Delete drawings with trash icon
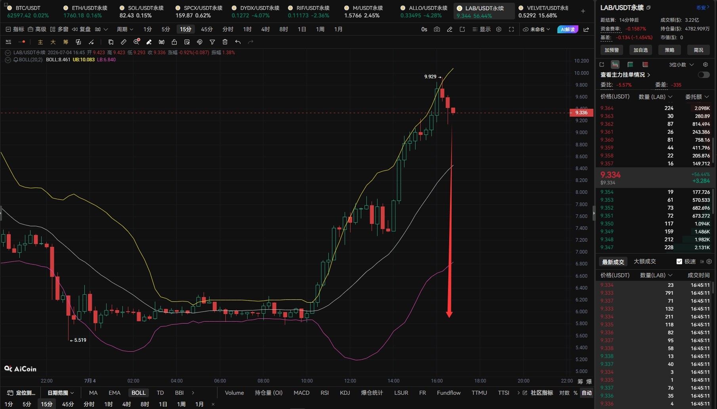 [x=225, y=42]
